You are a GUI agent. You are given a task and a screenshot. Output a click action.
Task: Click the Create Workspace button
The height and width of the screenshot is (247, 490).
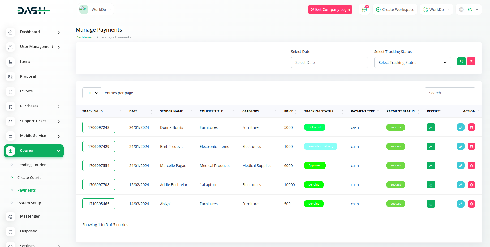point(395,10)
